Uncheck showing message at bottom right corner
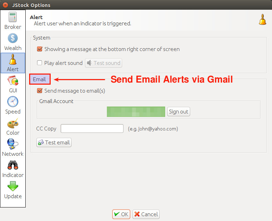 pyautogui.click(x=40, y=49)
